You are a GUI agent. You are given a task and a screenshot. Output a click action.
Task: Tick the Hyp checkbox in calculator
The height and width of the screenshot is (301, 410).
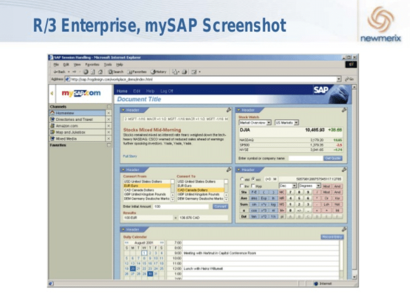(253, 186)
